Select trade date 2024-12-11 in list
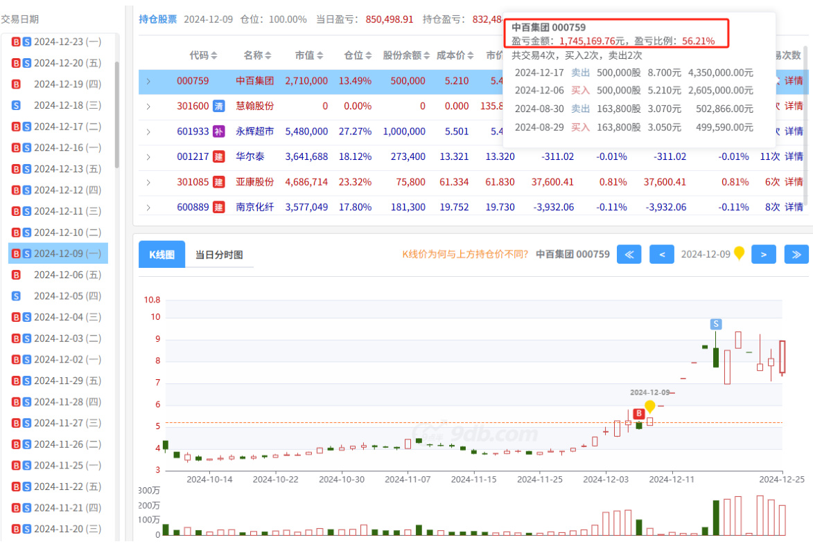The image size is (813, 544). coord(58,212)
